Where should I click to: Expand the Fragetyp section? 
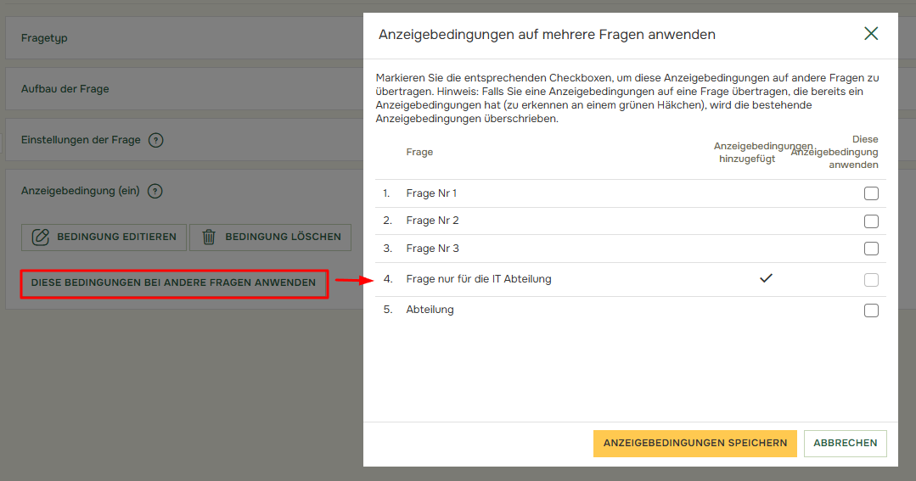tap(44, 38)
